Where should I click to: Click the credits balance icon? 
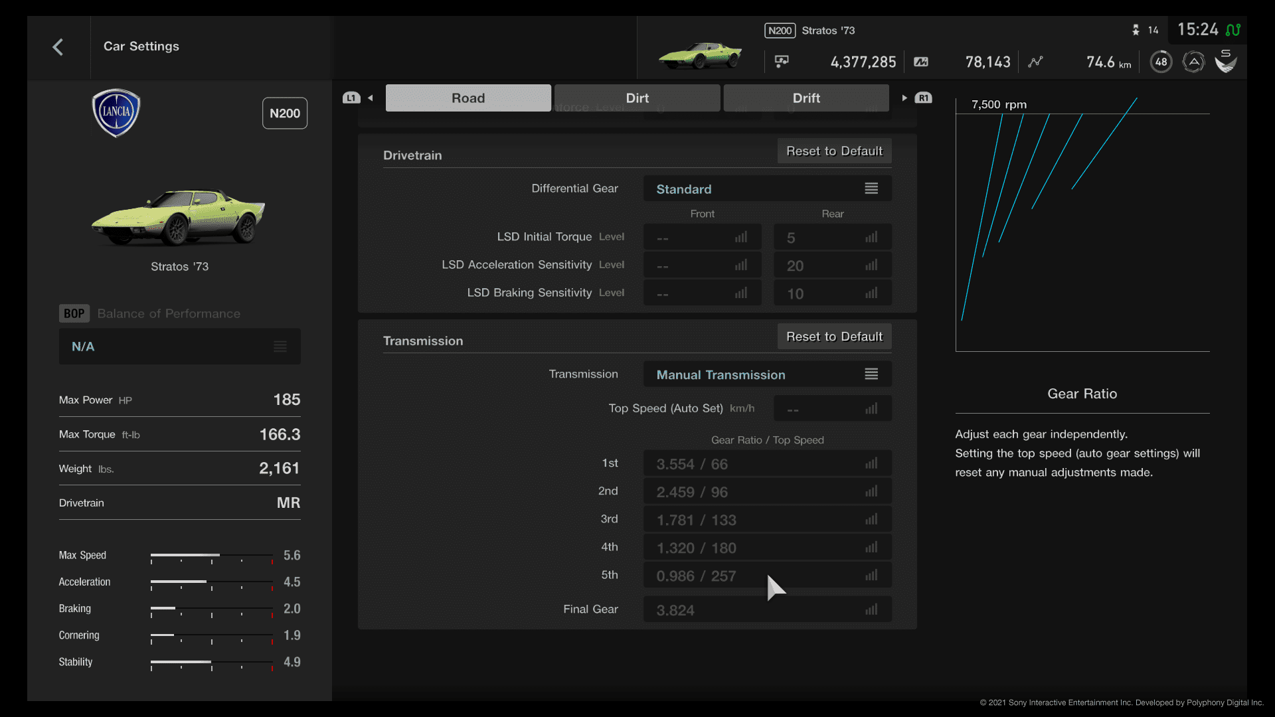pyautogui.click(x=783, y=61)
